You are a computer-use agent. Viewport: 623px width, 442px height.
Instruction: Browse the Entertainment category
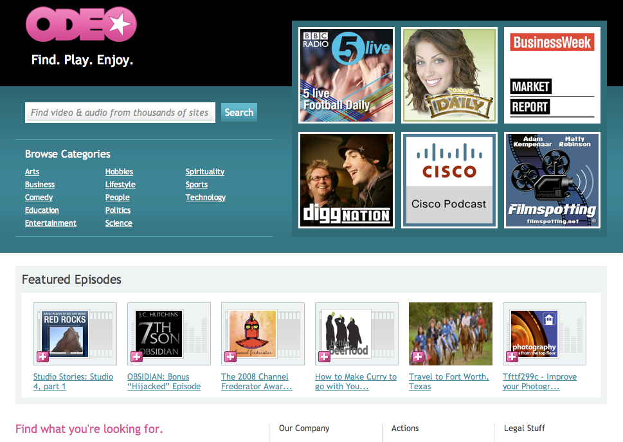click(50, 223)
